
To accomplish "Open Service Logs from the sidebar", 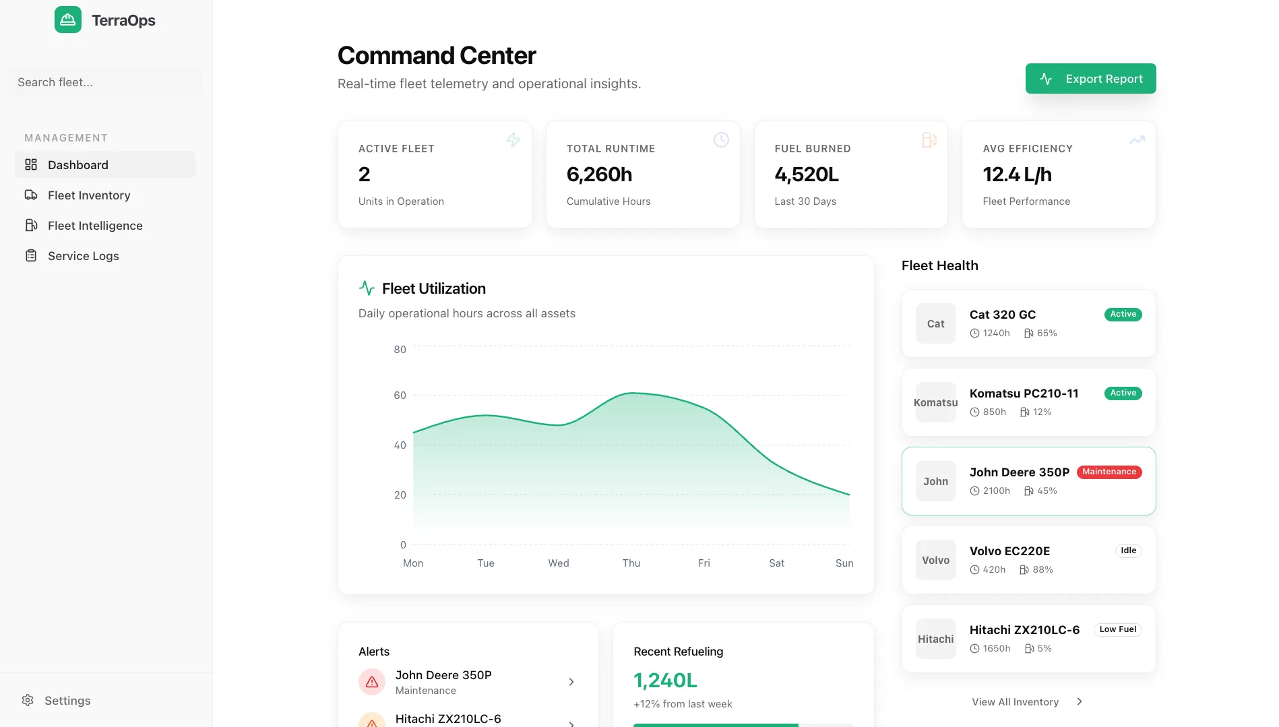I will 84,256.
